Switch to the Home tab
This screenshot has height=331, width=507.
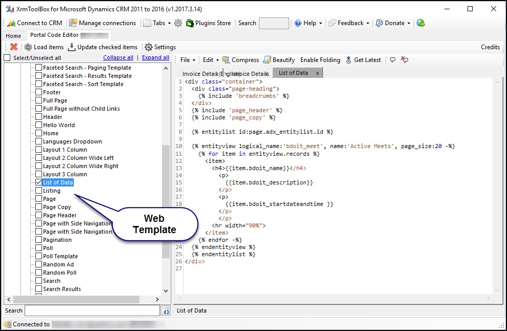(x=13, y=35)
